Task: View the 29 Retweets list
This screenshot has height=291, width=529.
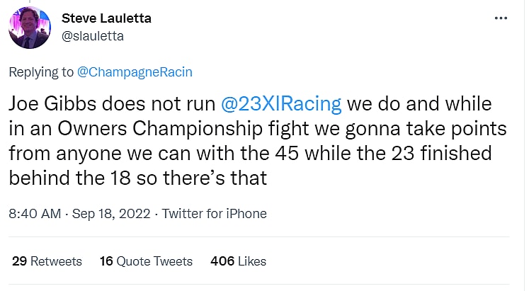Action: point(47,261)
